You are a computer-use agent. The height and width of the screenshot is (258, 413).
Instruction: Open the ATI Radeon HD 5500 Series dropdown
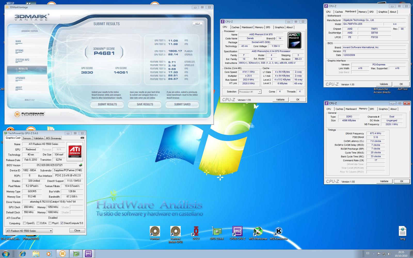point(29,231)
